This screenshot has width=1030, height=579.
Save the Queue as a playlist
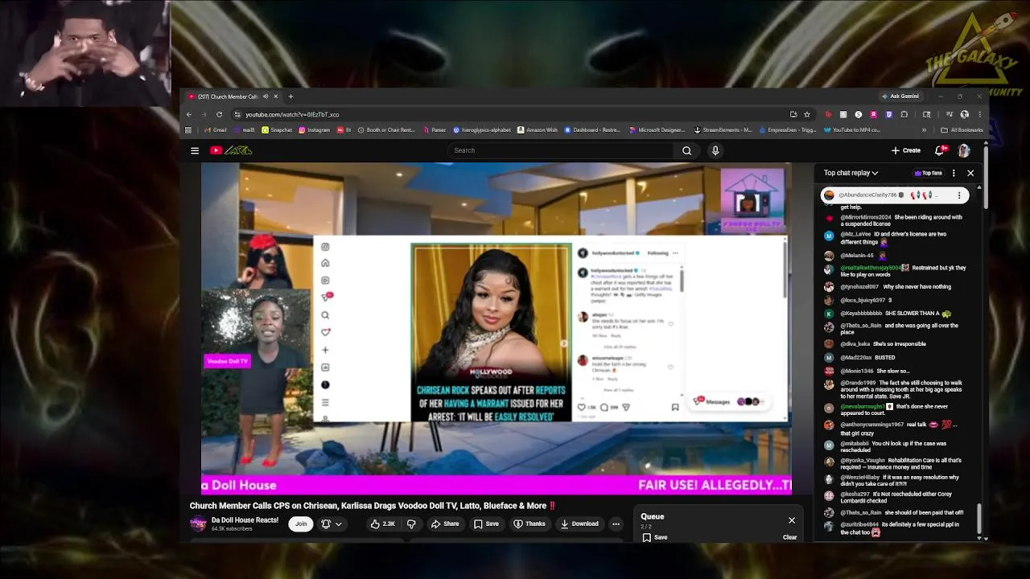click(x=655, y=537)
